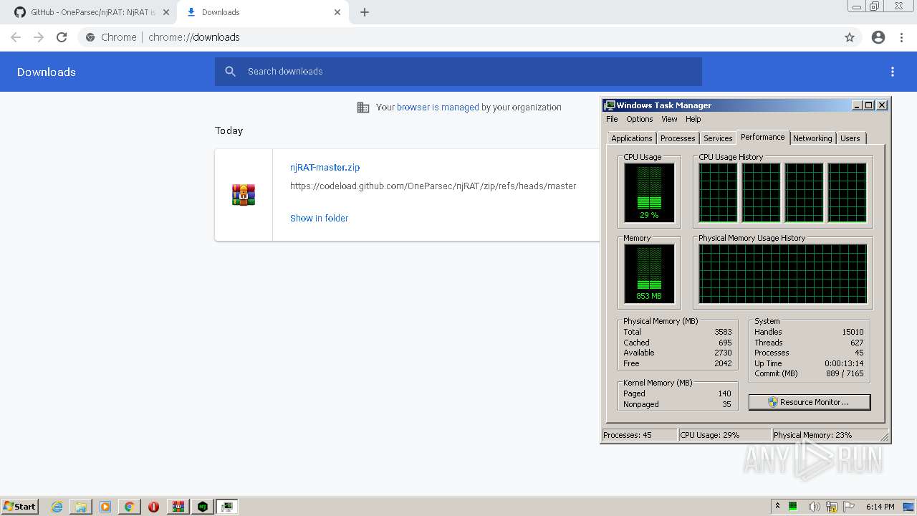Click the Physical Memory Usage History graph

point(783,274)
